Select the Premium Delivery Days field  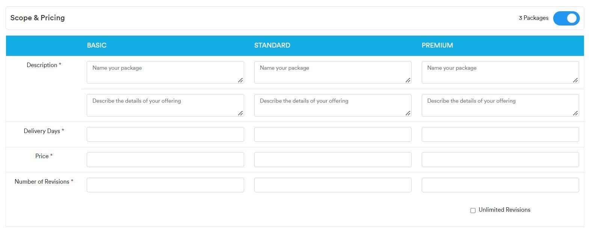pyautogui.click(x=500, y=134)
